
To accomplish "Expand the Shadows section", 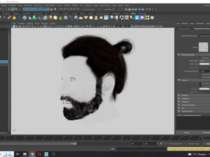I will [179, 102].
